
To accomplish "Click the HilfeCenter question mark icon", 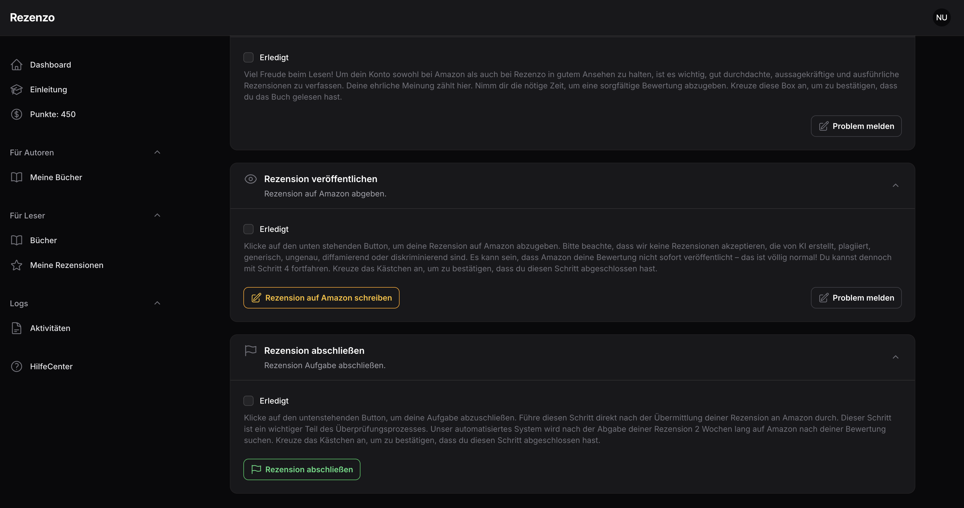I will coord(17,366).
